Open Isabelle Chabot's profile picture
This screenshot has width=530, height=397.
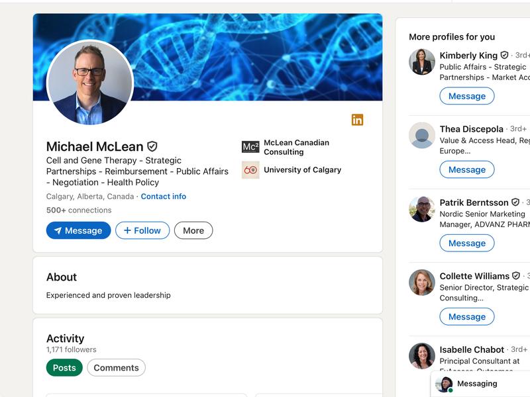(422, 356)
